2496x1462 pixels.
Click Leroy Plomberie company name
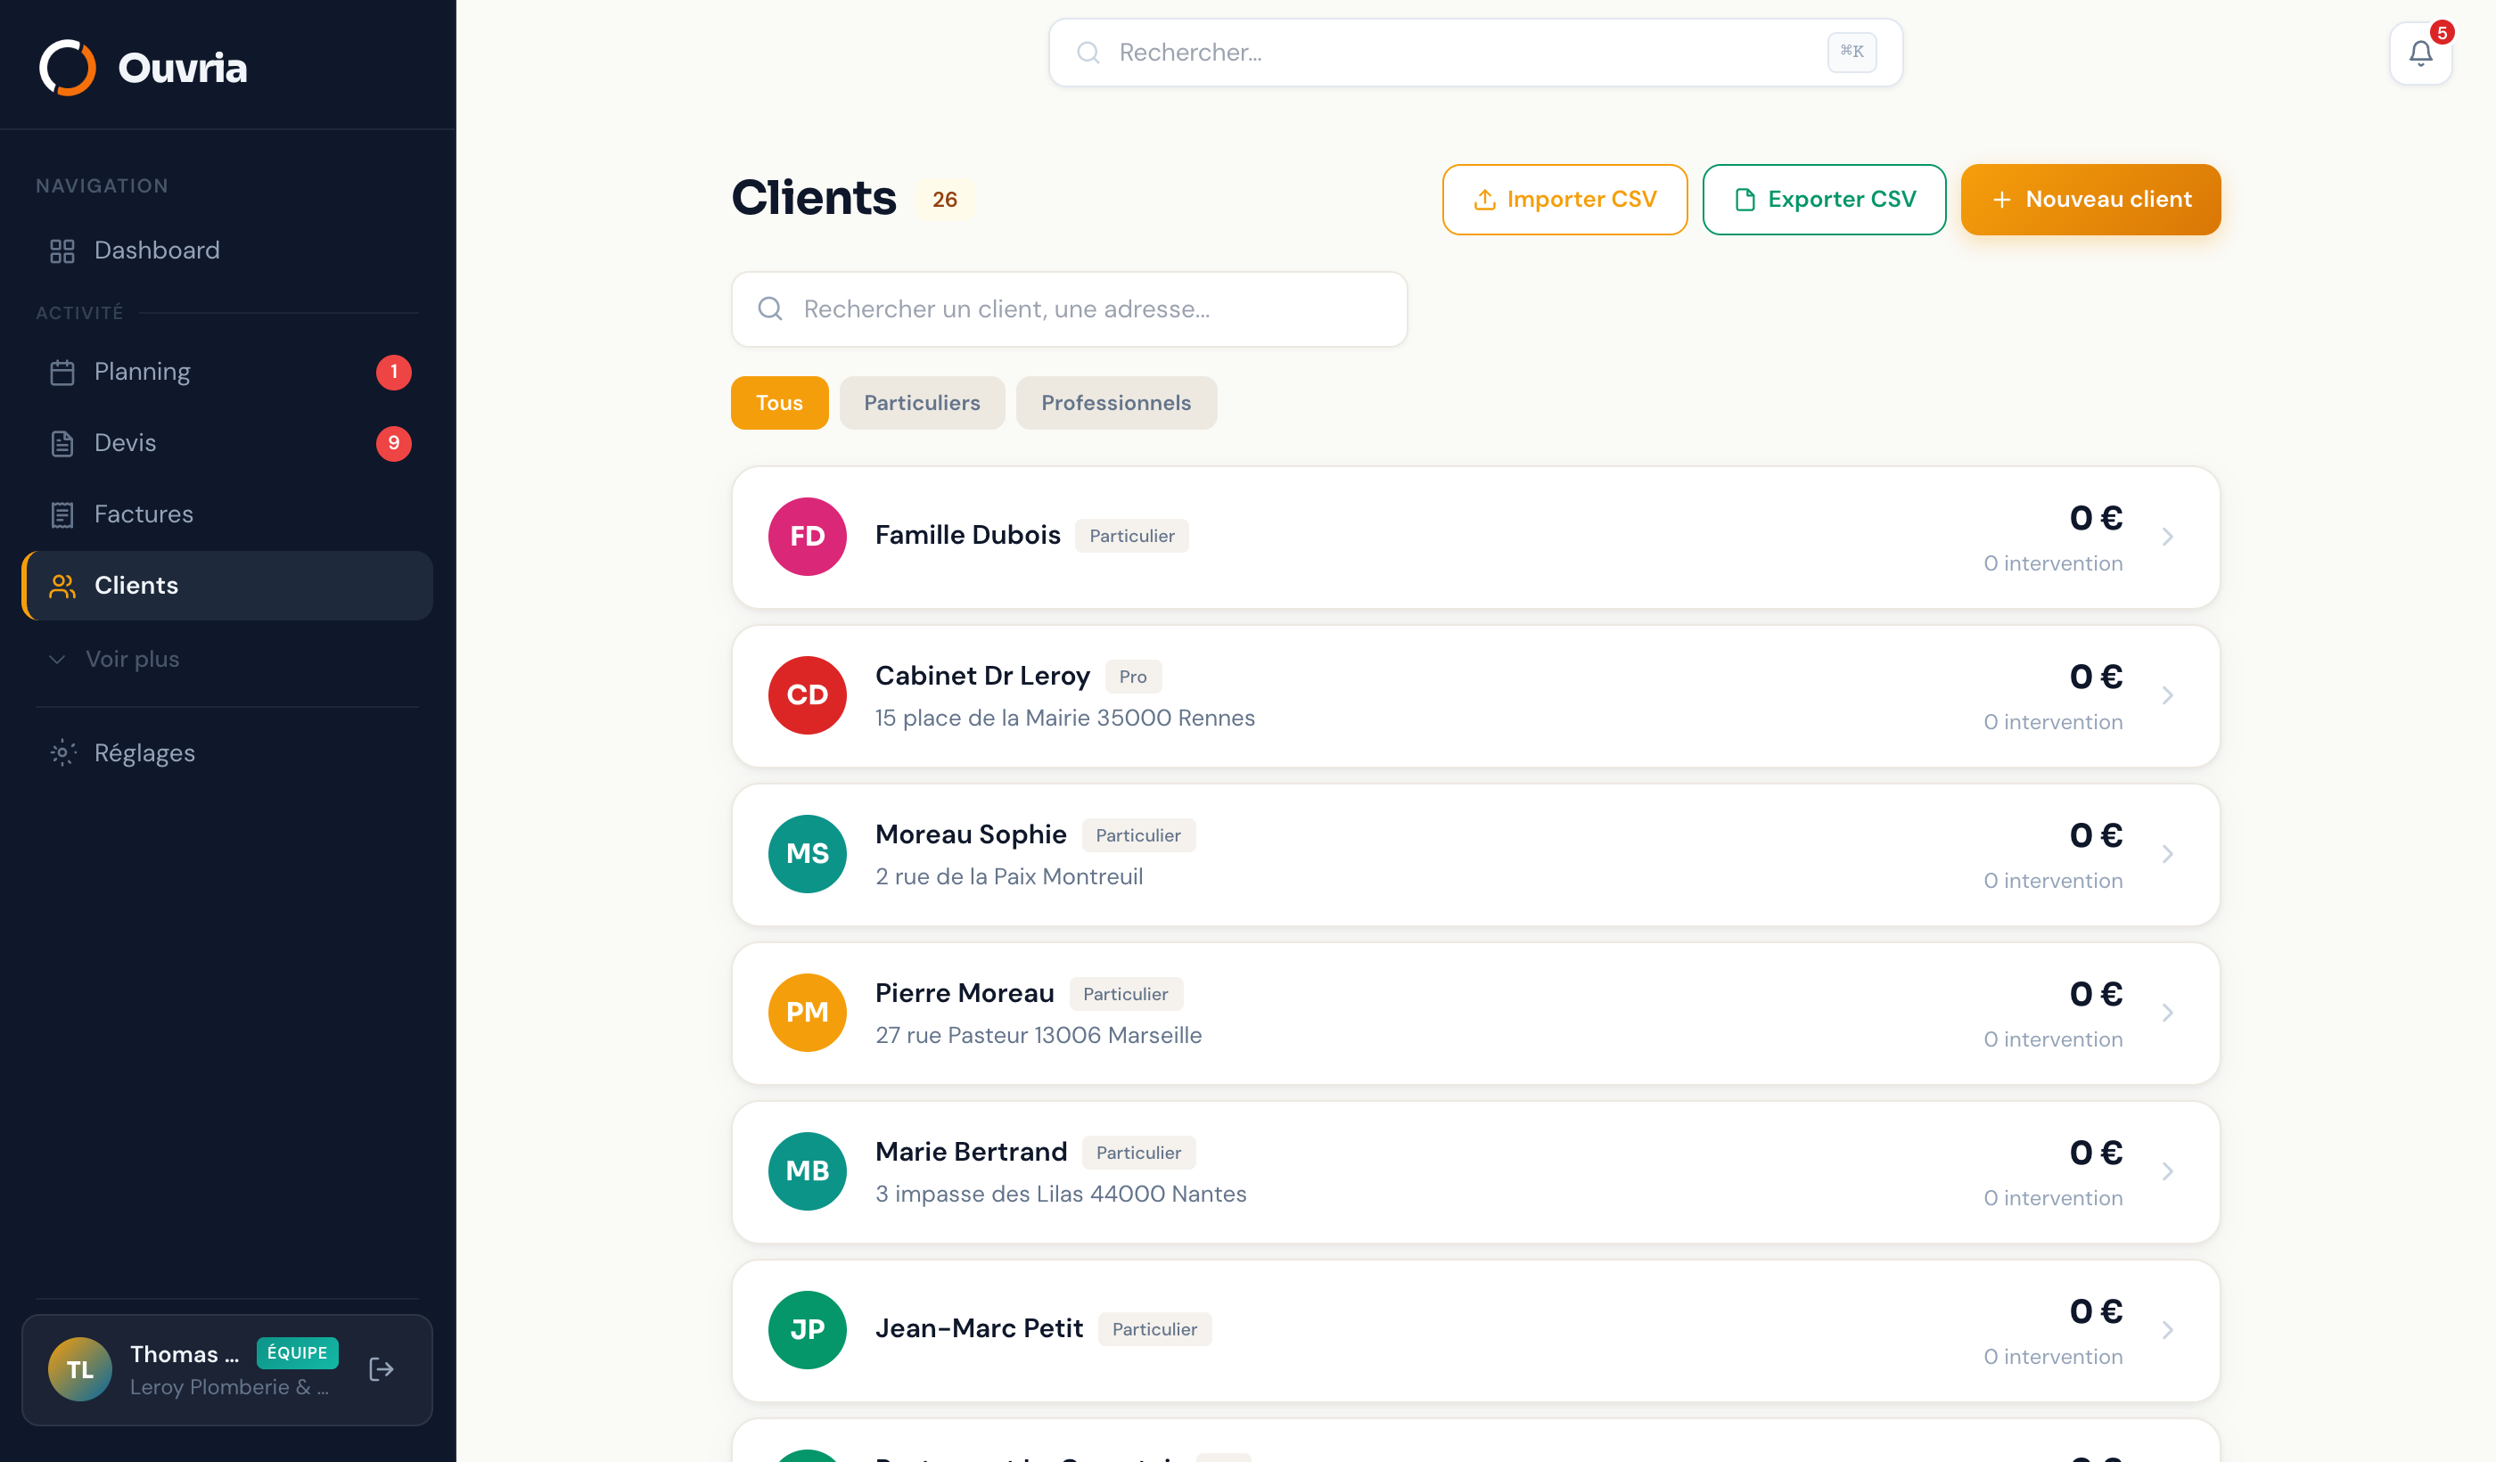pyautogui.click(x=229, y=1387)
